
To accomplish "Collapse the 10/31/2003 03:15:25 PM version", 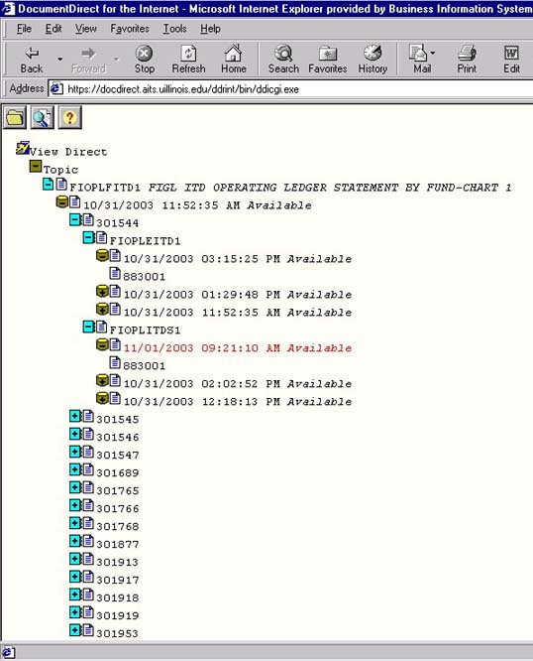I will 102,255.
